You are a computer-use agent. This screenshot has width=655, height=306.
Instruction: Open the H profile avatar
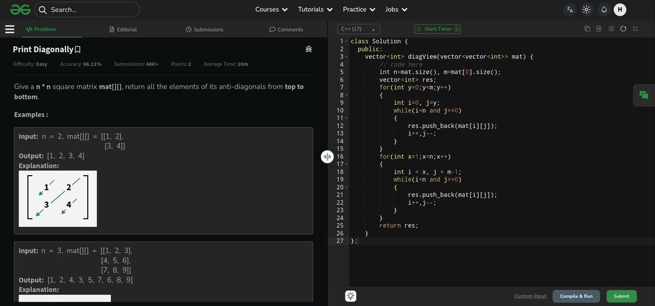click(620, 9)
